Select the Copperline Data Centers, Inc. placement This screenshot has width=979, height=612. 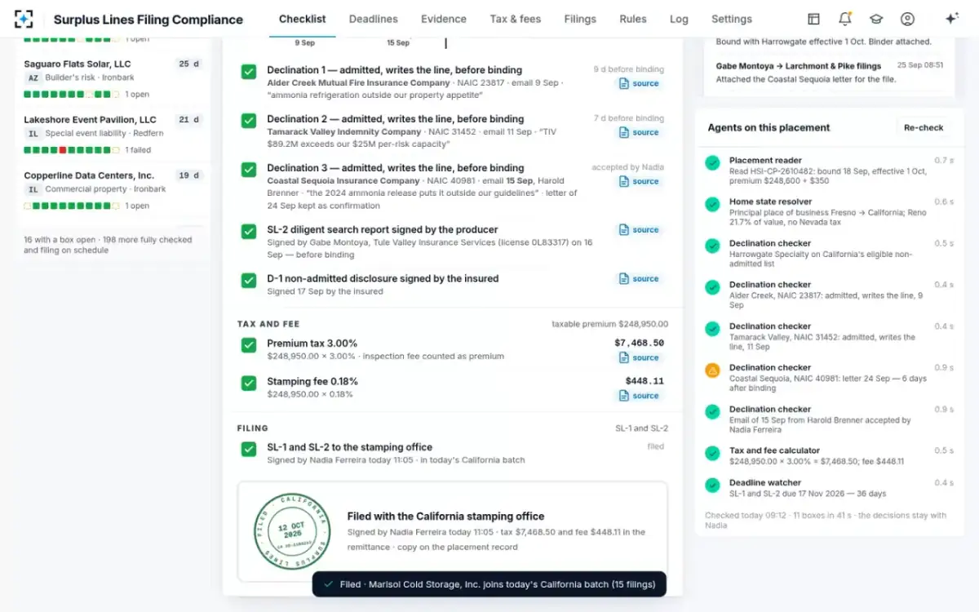(113, 190)
